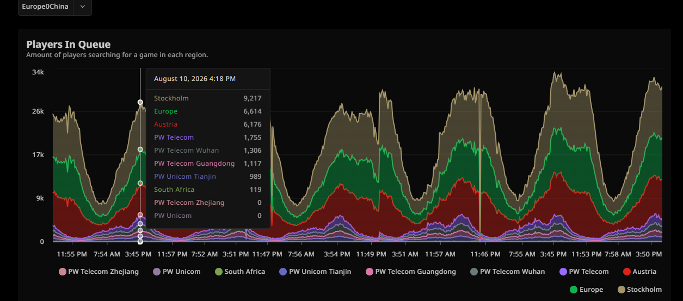Screen dimensions: 683x301
Task: Click the Europe green legend dot
Action: pos(574,290)
